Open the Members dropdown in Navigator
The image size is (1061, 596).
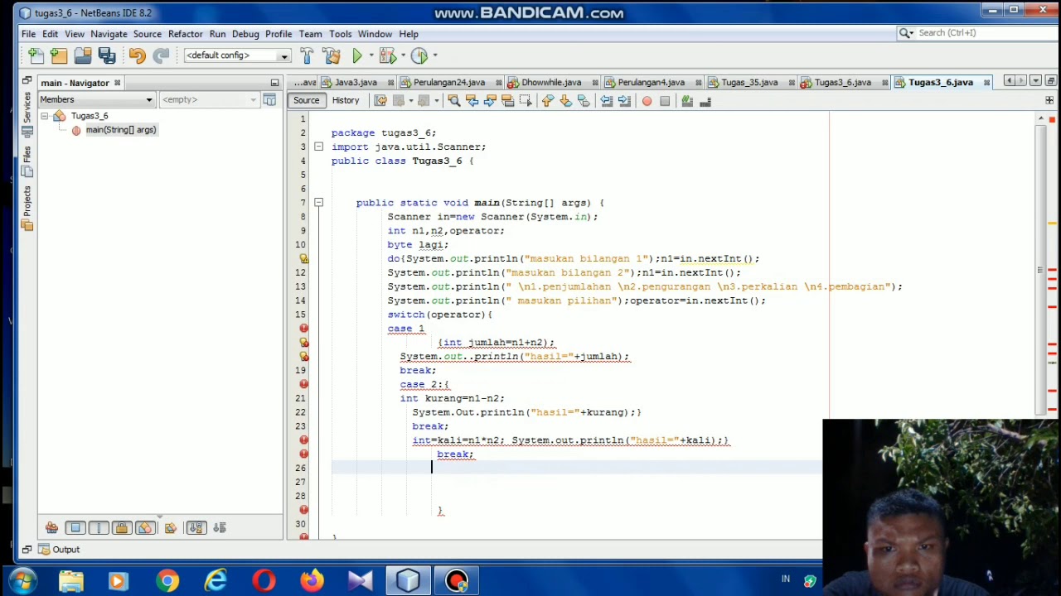(96, 99)
